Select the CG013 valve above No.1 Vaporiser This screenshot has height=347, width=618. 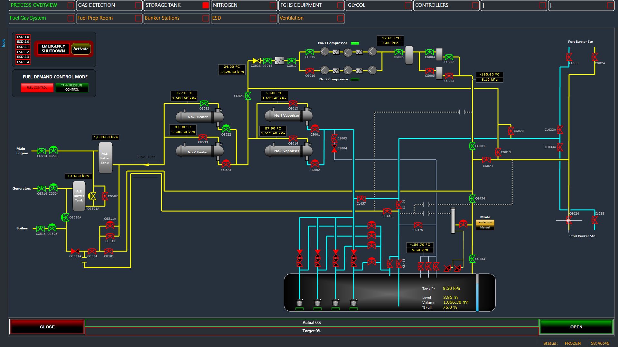point(293,103)
